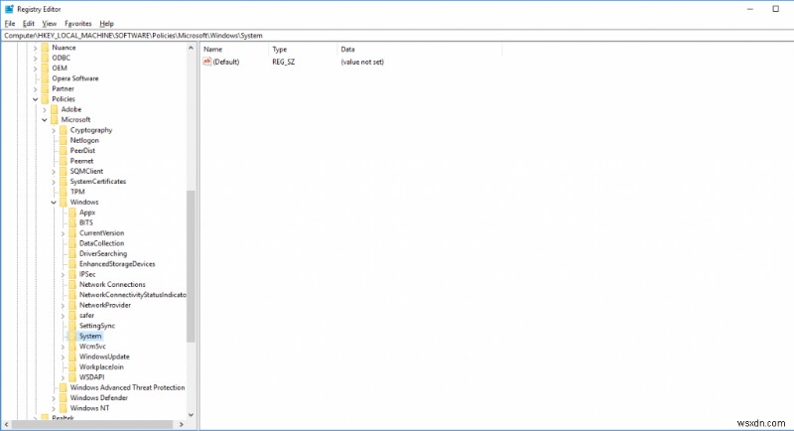Click the Netlogon folder icon
This screenshot has width=794, height=431.
tap(64, 140)
